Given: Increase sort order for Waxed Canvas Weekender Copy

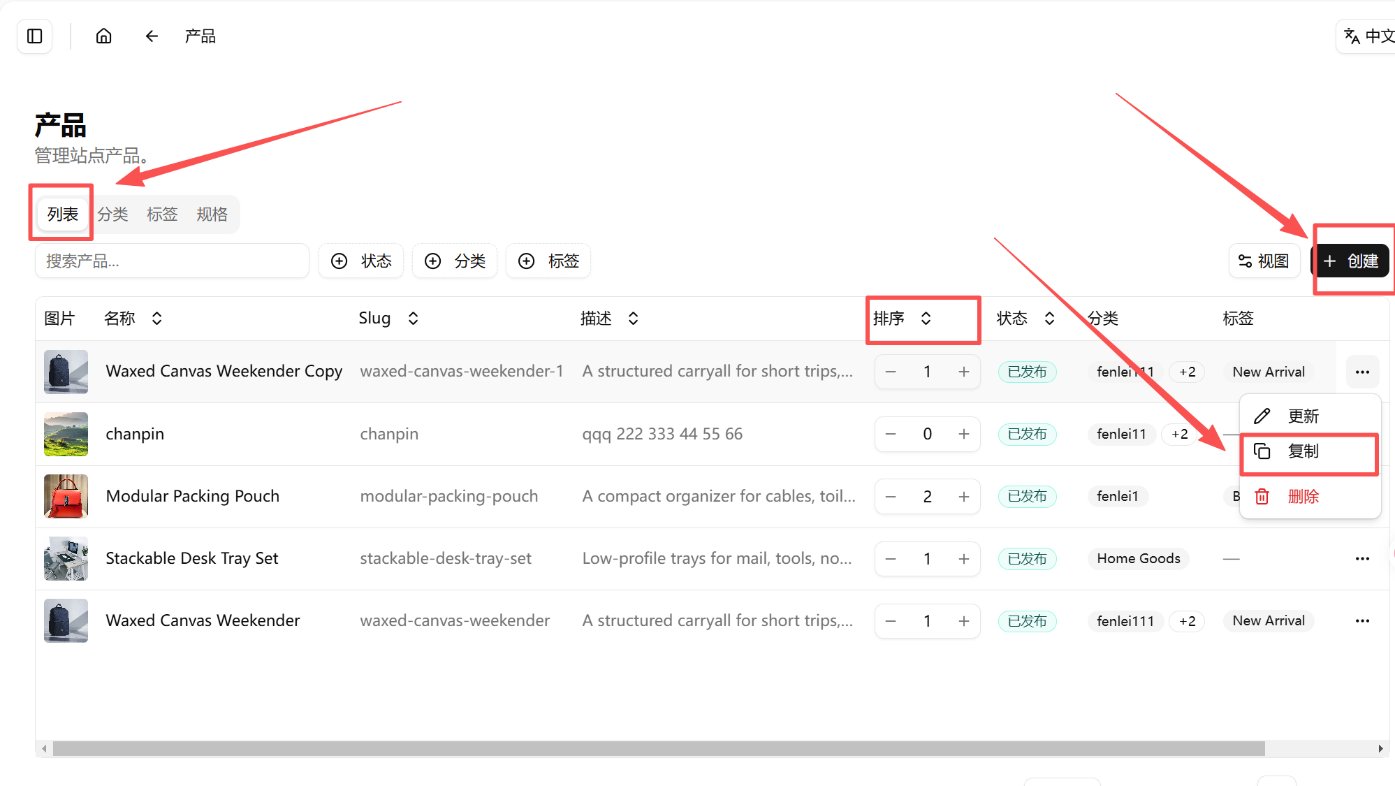Looking at the screenshot, I should tap(964, 372).
